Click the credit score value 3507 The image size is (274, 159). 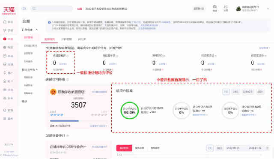click(x=78, y=105)
